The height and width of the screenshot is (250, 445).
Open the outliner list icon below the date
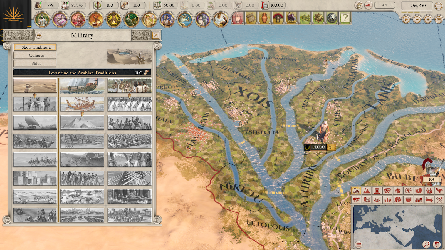[x=439, y=19]
